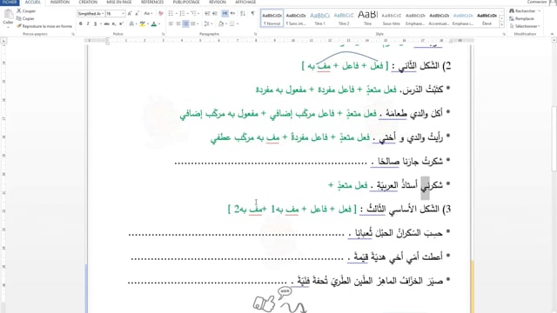This screenshot has height=313, width=557.
Task: Click the multilevel list icon
Action: 193,14
